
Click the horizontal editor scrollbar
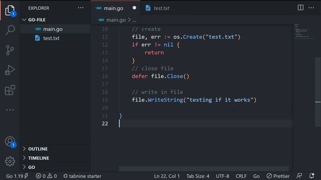pyautogui.click(x=204, y=168)
